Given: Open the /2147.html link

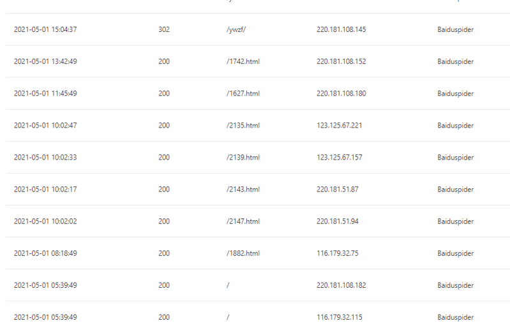Looking at the screenshot, I should coord(243,221).
